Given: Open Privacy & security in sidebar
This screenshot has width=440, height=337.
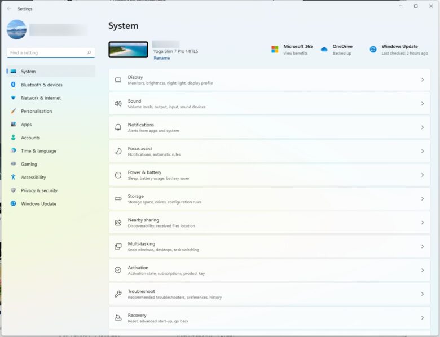Looking at the screenshot, I should [51, 190].
